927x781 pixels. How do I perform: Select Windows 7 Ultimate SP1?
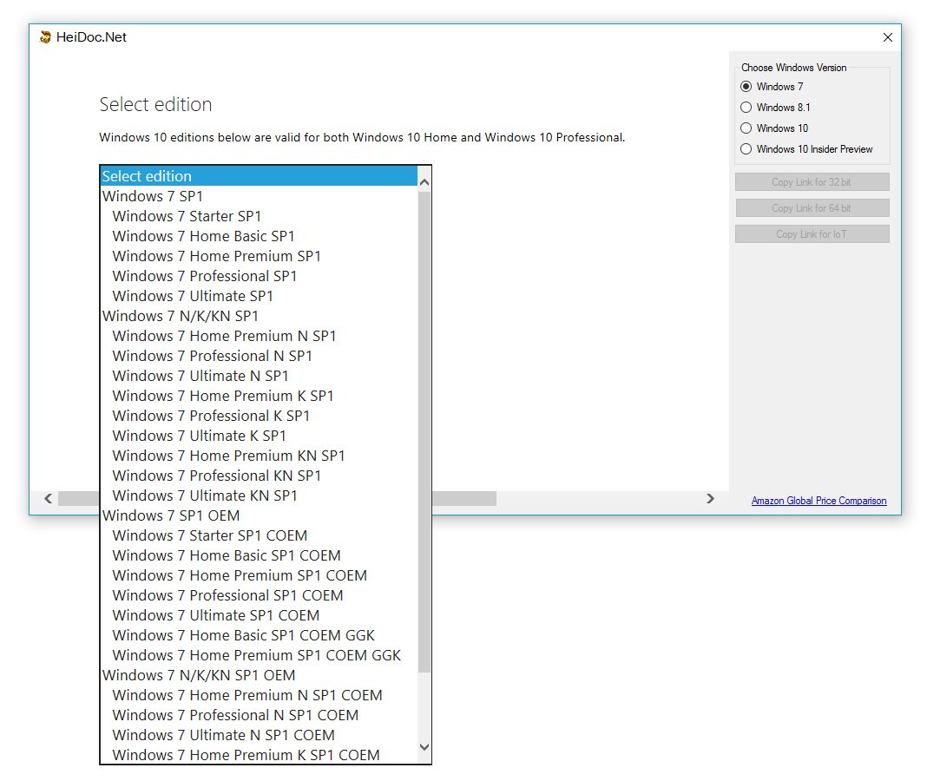tap(259, 296)
